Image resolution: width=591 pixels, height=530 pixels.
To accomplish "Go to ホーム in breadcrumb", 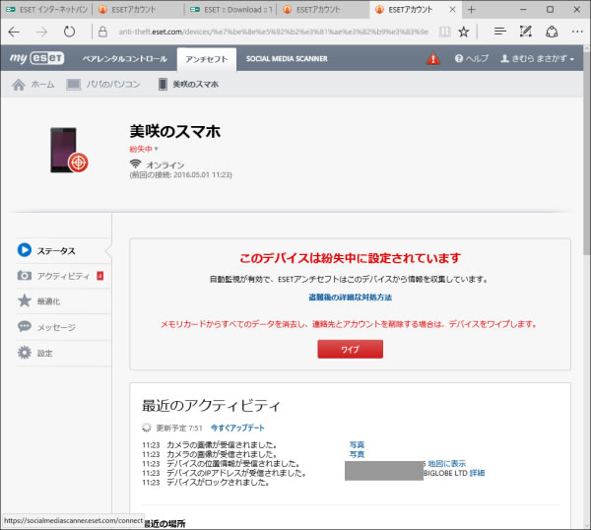I will click(33, 84).
